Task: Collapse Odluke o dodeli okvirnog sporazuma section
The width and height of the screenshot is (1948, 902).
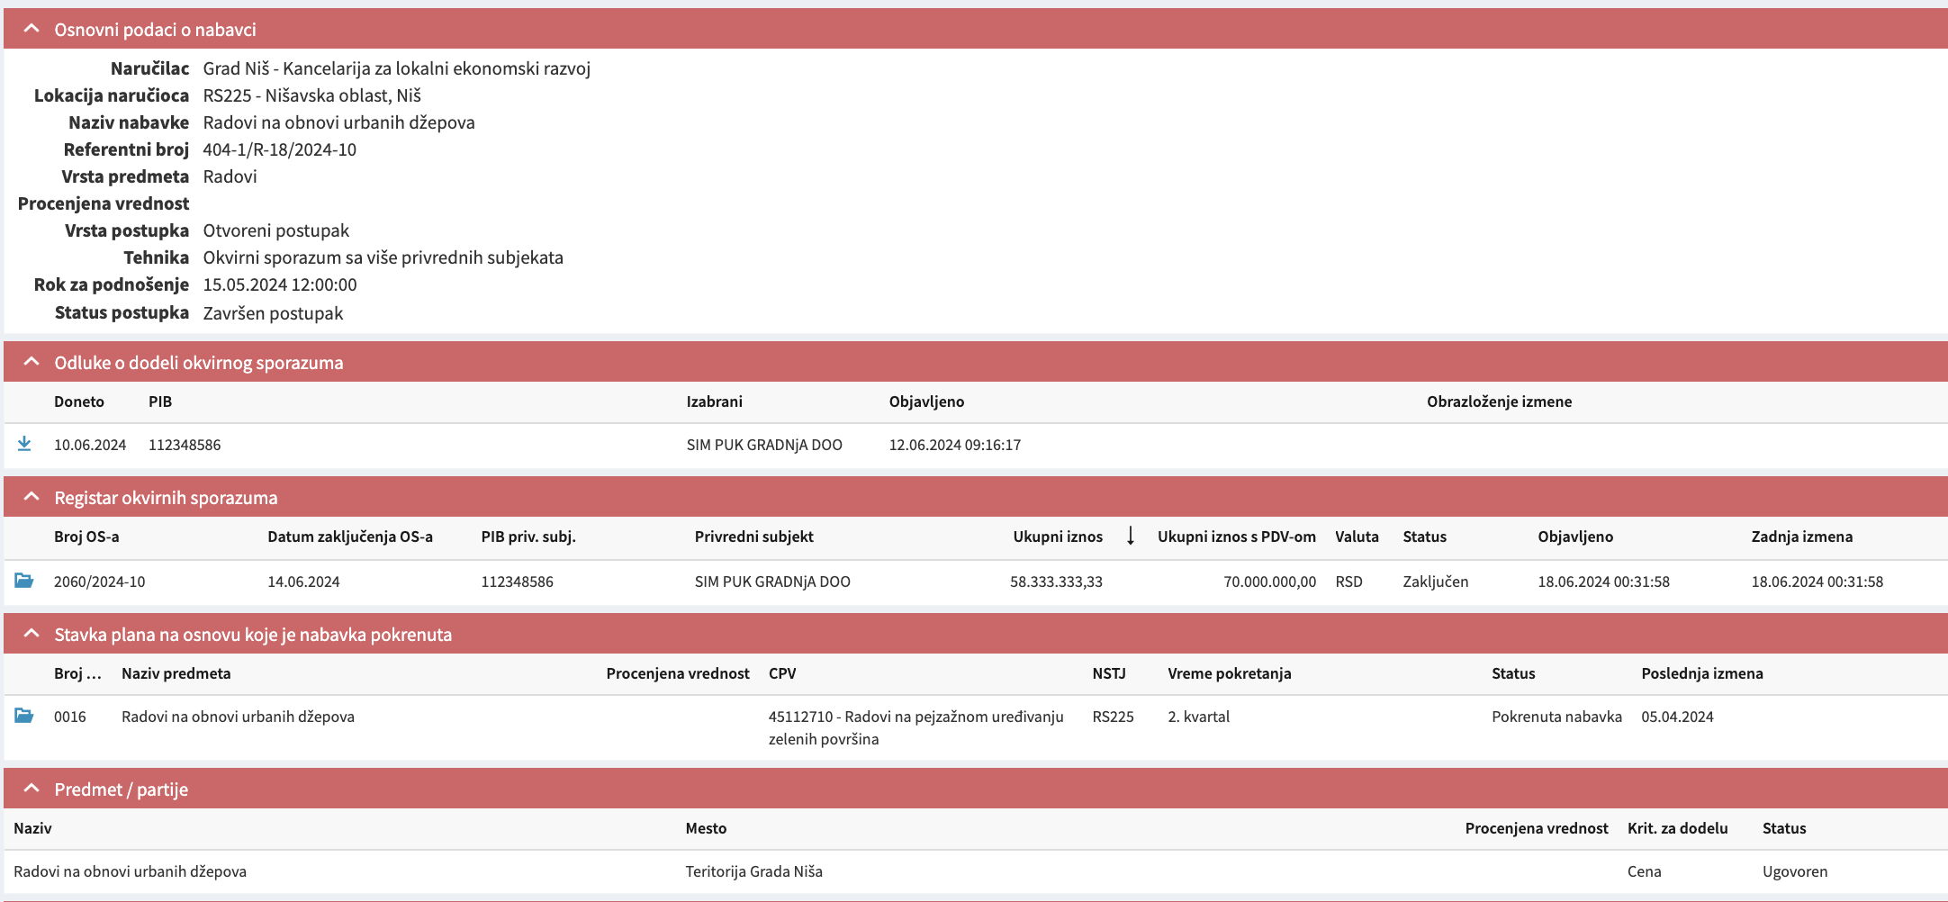Action: click(x=32, y=362)
